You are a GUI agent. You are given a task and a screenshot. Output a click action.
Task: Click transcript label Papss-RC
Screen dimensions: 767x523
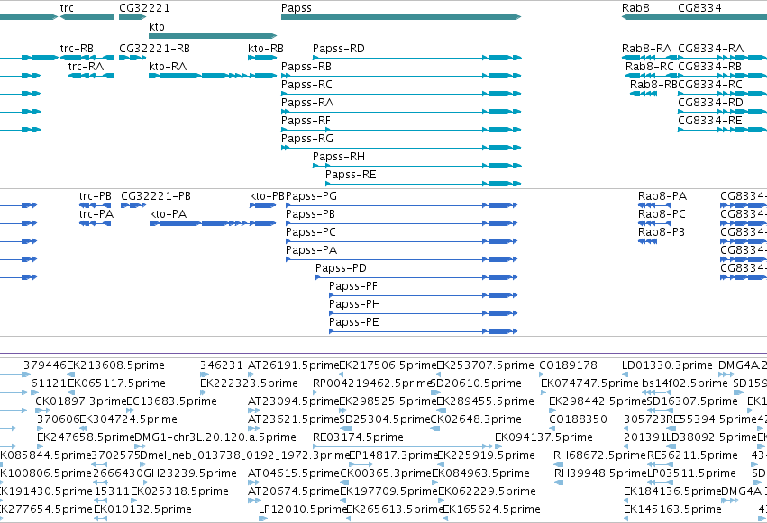306,85
